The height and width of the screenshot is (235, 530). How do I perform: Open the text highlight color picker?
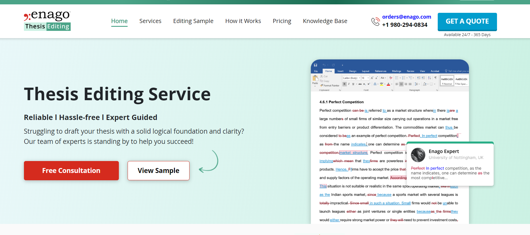(x=383, y=84)
